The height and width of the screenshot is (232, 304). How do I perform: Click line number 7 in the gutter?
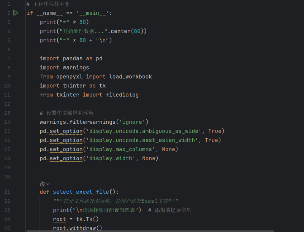[9, 58]
